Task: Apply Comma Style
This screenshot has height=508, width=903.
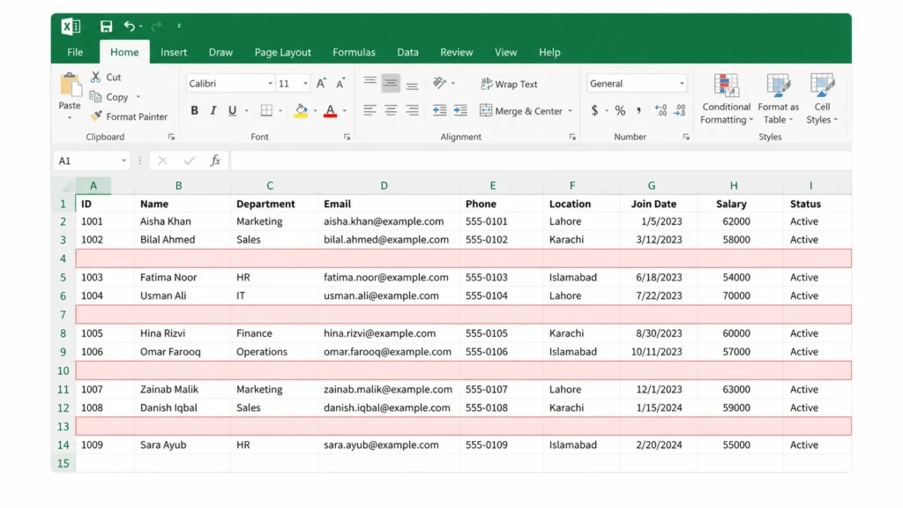Action: tap(638, 110)
